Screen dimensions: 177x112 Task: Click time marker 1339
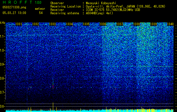pos(154,24)
